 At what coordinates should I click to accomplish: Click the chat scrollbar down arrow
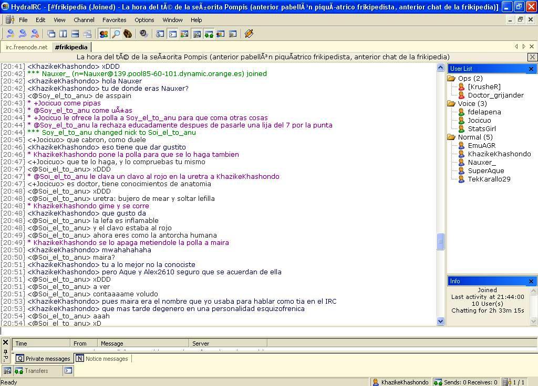[x=440, y=321]
